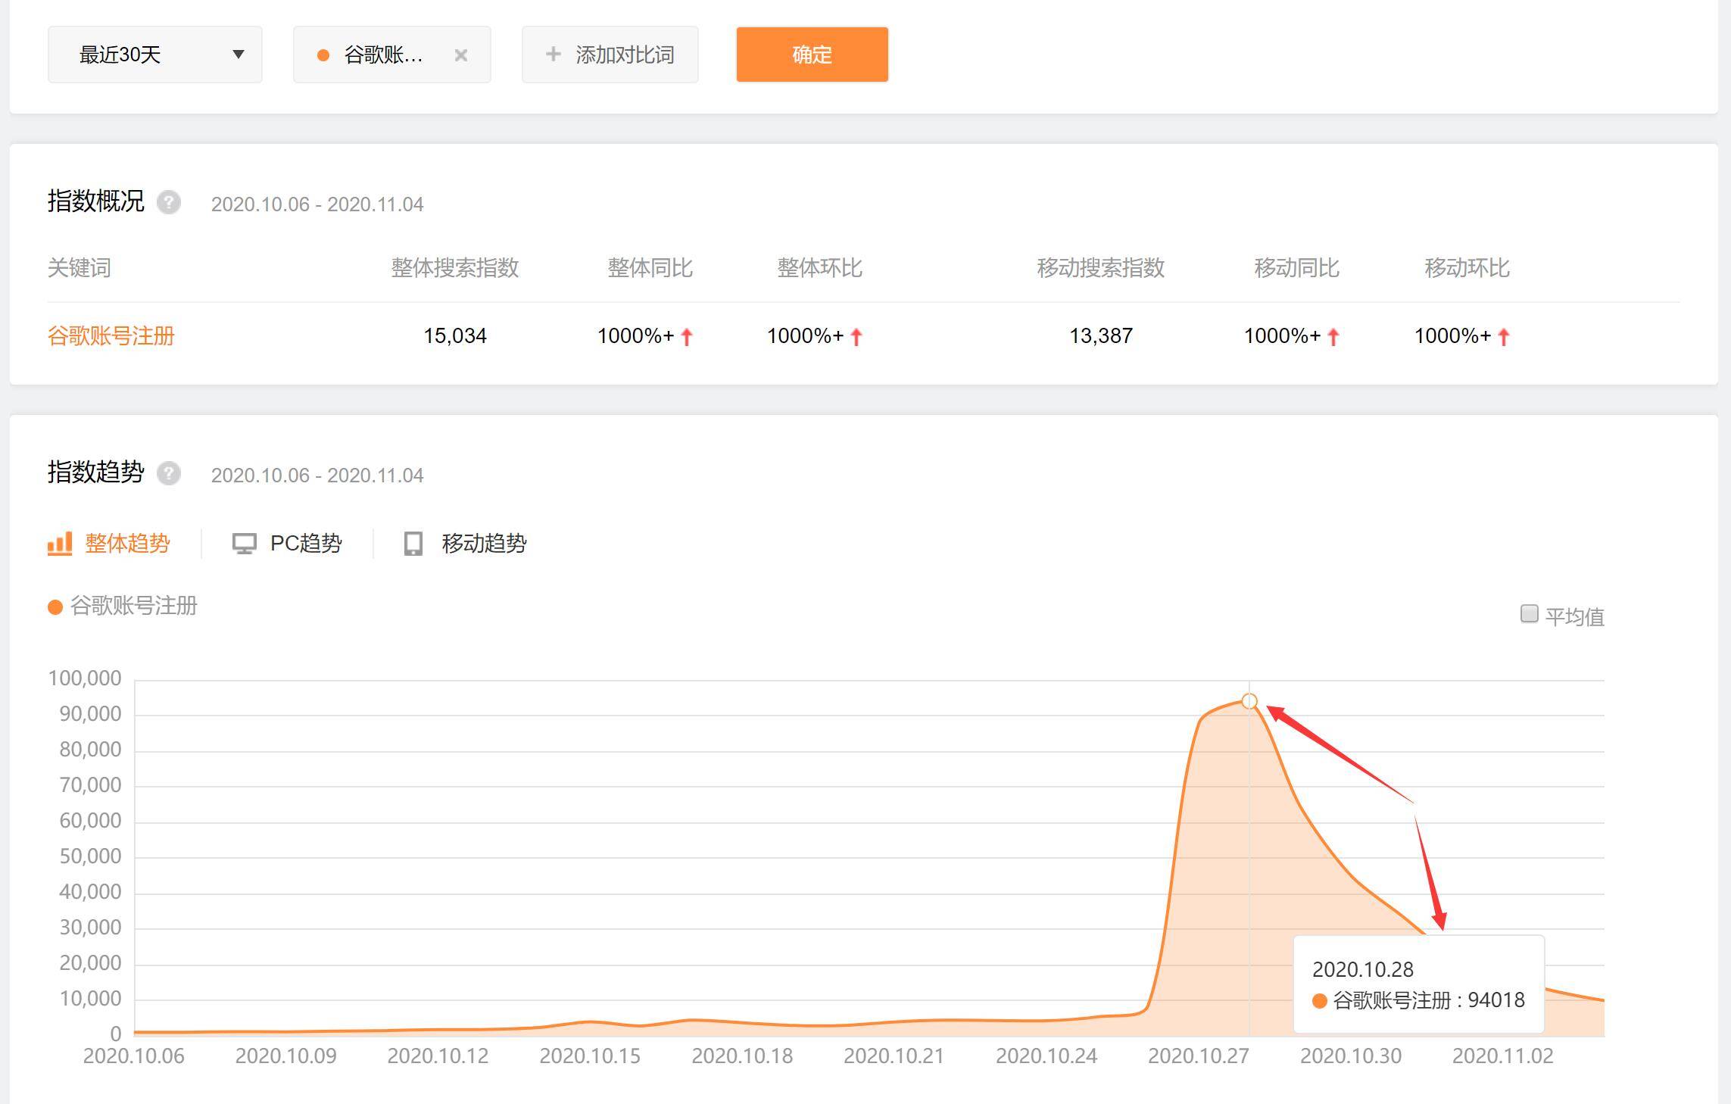The height and width of the screenshot is (1104, 1731).
Task: Enable the 平均值 average checkbox
Action: [x=1529, y=613]
